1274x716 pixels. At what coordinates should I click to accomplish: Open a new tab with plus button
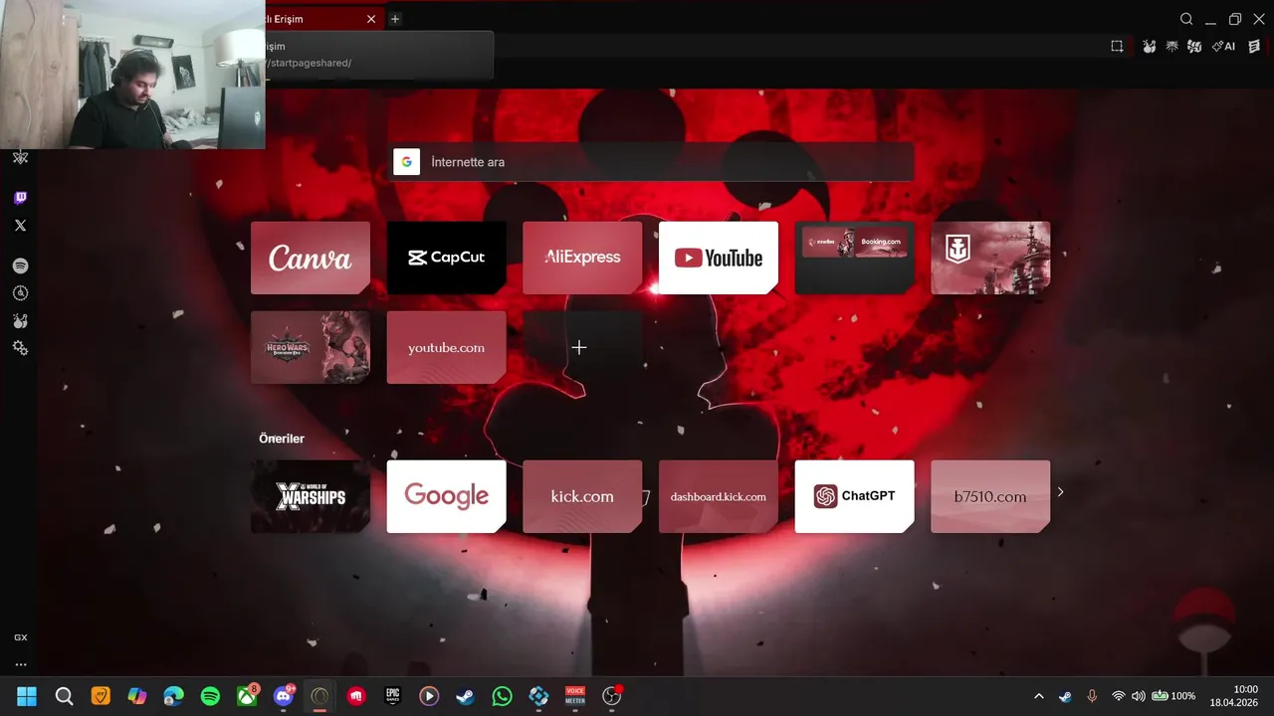(x=395, y=19)
